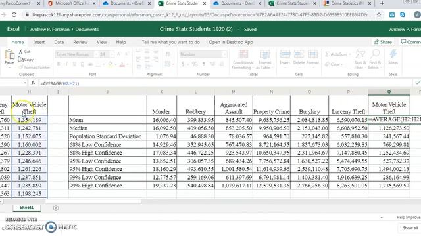Click the Chrome address bar URL
Screen dimensions: 421x236
pyautogui.click(x=201, y=15)
